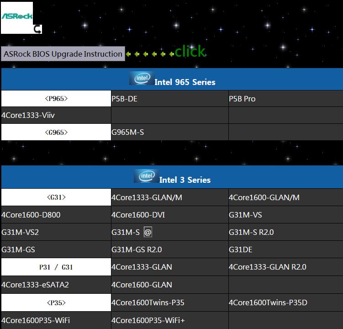Open the G965M-S link

point(127,132)
